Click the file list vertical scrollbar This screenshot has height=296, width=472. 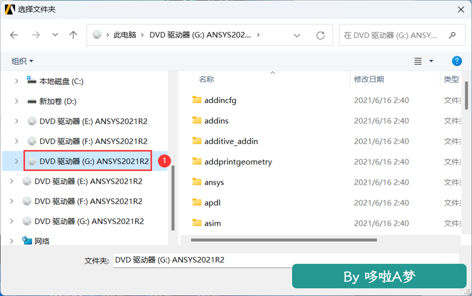[x=466, y=95]
